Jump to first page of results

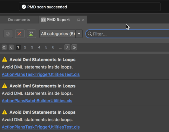pyautogui.click(x=4, y=47)
